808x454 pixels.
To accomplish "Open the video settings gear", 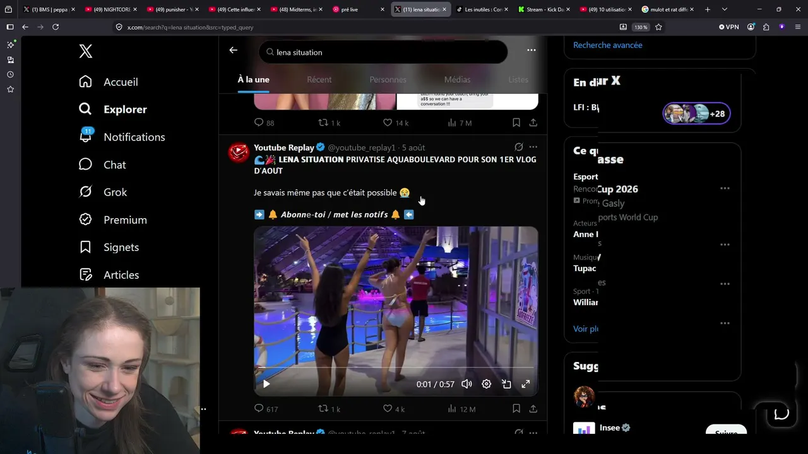I will click(x=487, y=384).
